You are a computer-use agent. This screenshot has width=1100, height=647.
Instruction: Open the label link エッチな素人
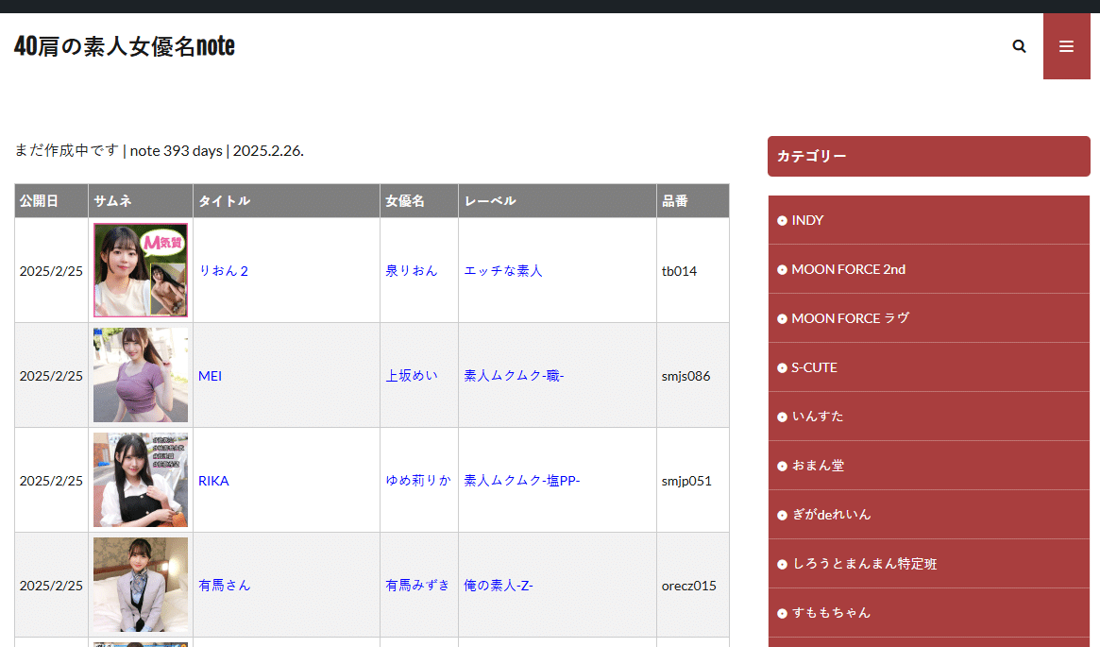(x=503, y=269)
